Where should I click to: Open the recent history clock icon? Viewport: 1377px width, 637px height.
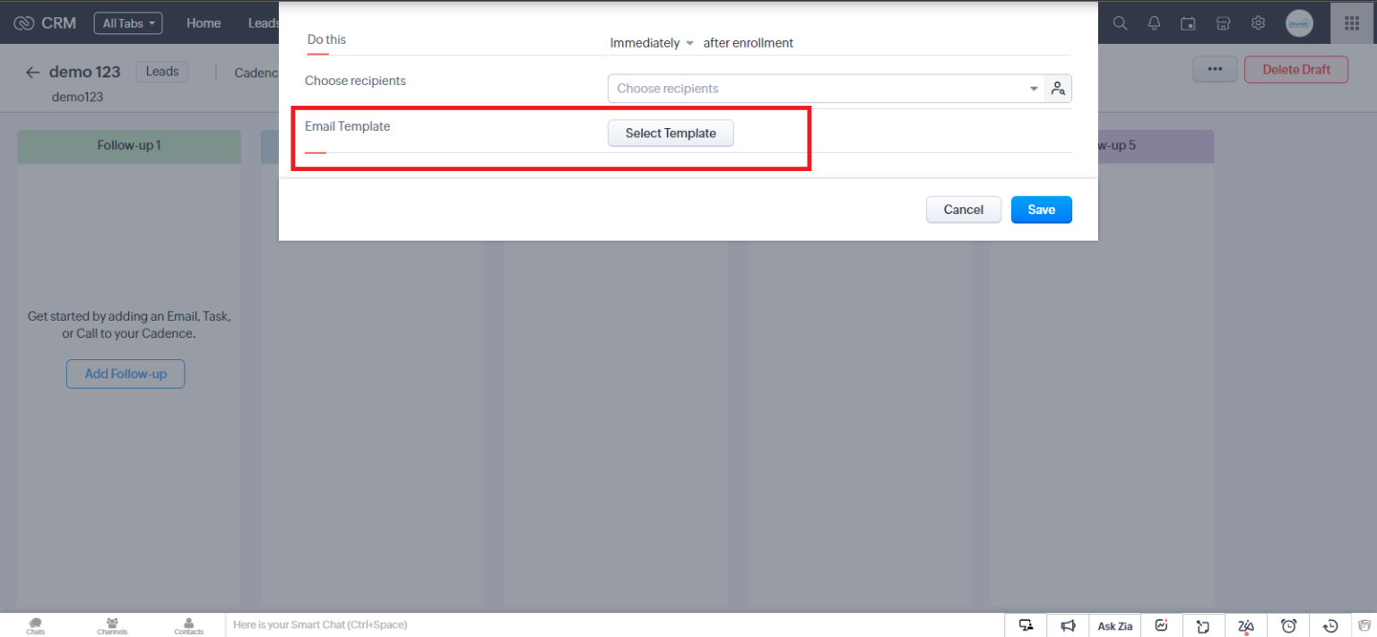(1330, 625)
